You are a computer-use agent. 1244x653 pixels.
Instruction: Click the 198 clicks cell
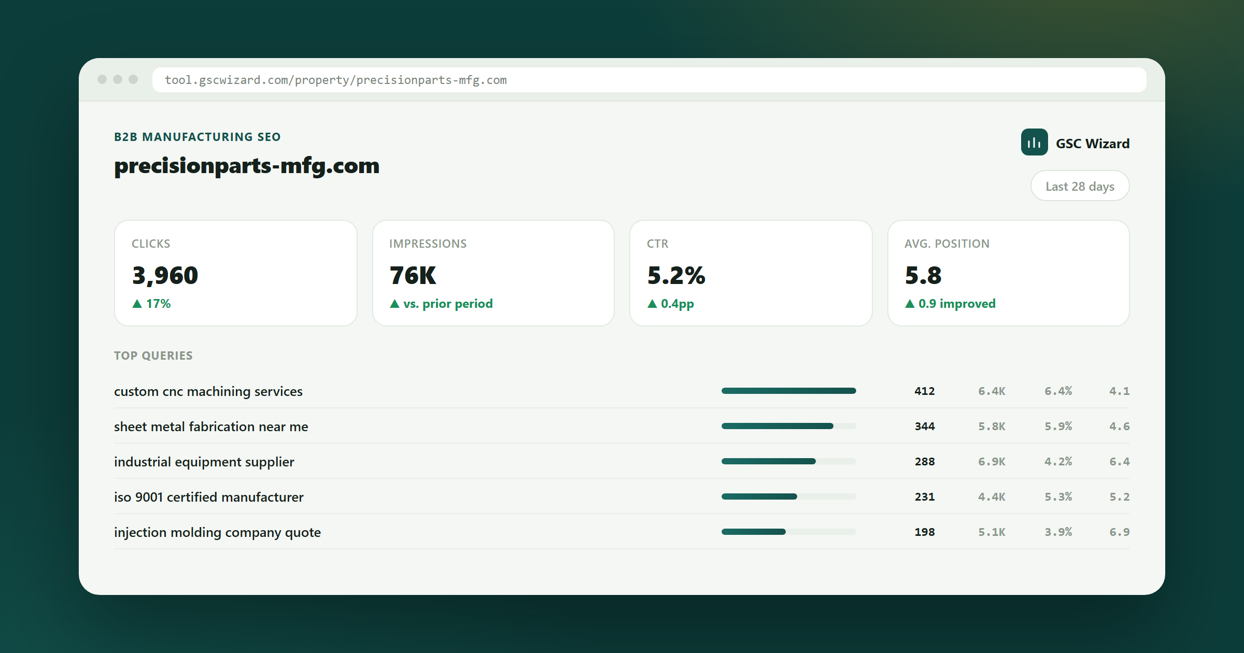925,532
